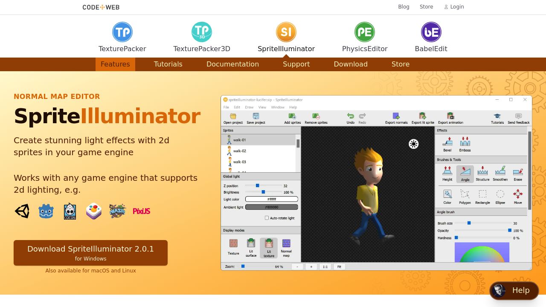
Task: Click the Login link
Action: click(x=454, y=7)
